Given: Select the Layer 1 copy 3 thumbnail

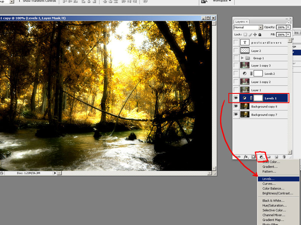Looking at the screenshot, I should 245,65.
